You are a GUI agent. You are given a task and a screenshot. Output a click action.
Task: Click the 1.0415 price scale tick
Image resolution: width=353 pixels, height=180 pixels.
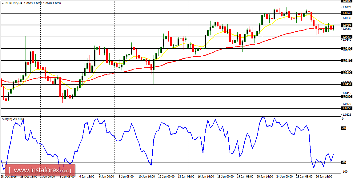click(x=347, y=93)
